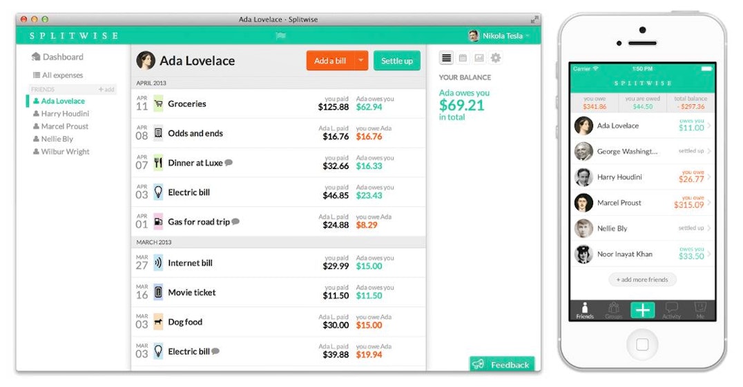Select Friends tab in phone app
Image resolution: width=743 pixels, height=387 pixels.
click(585, 311)
